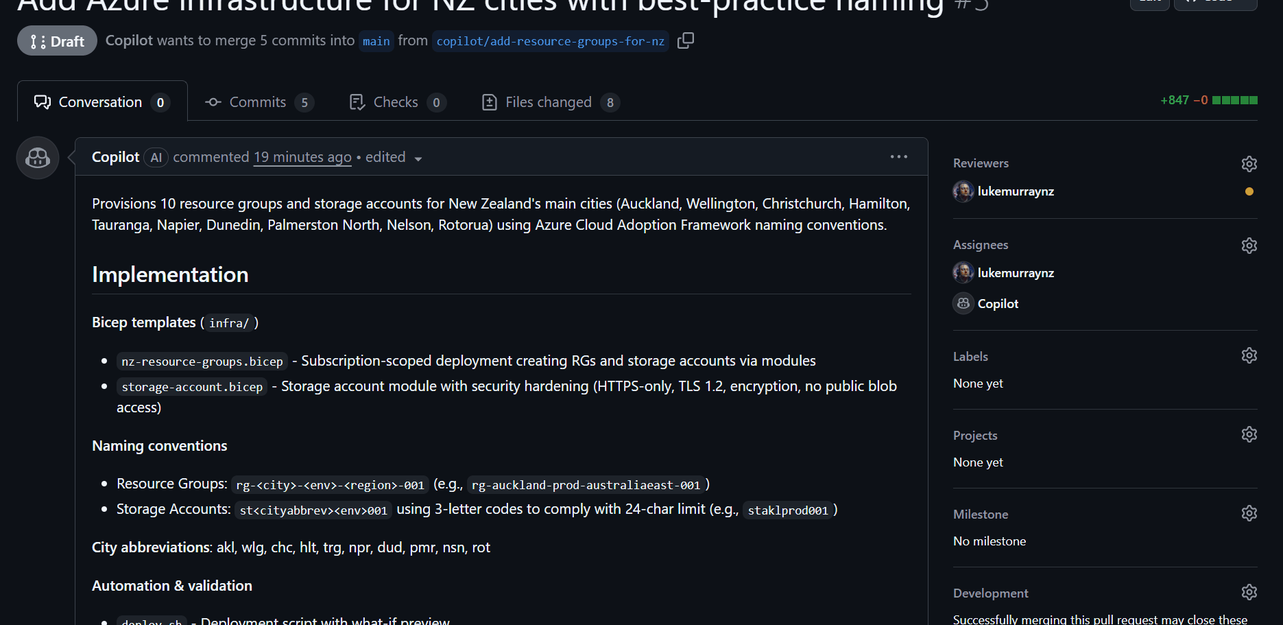Click the AI badge beside Copilot's name
Screen dimensions: 1283x625
tap(156, 157)
